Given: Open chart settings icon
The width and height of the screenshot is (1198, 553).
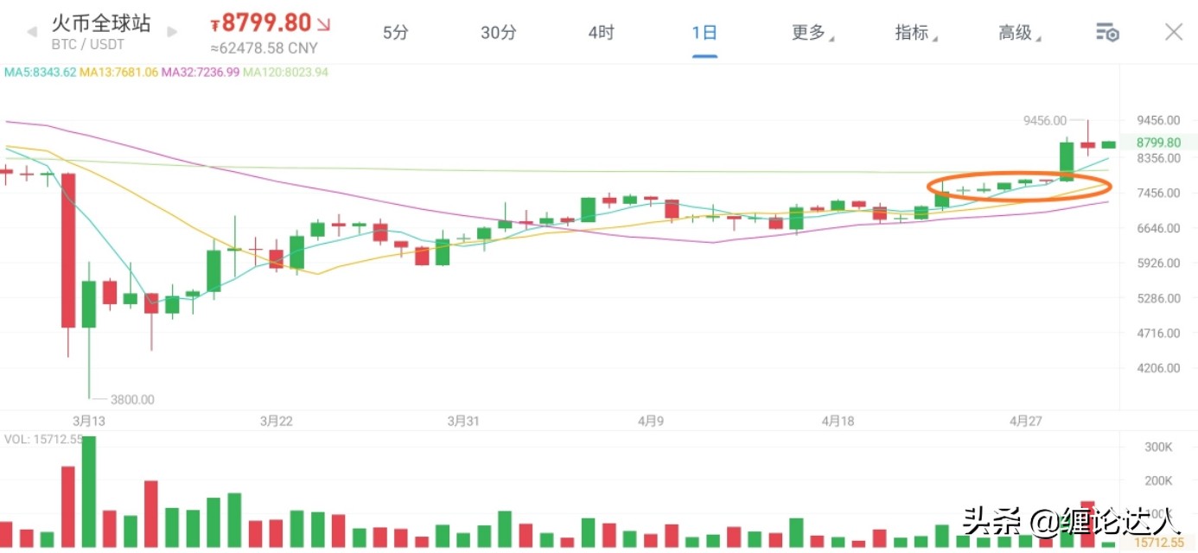Looking at the screenshot, I should coord(1107,33).
